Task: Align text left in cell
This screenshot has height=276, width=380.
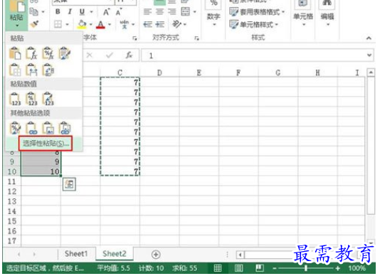Action: (x=147, y=11)
